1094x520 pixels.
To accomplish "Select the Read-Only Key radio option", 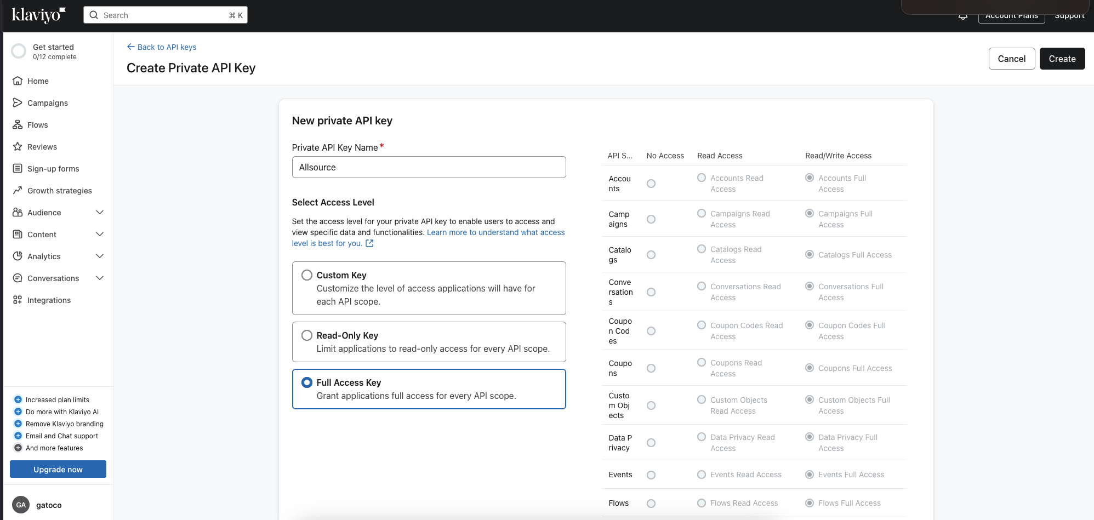I will 307,335.
